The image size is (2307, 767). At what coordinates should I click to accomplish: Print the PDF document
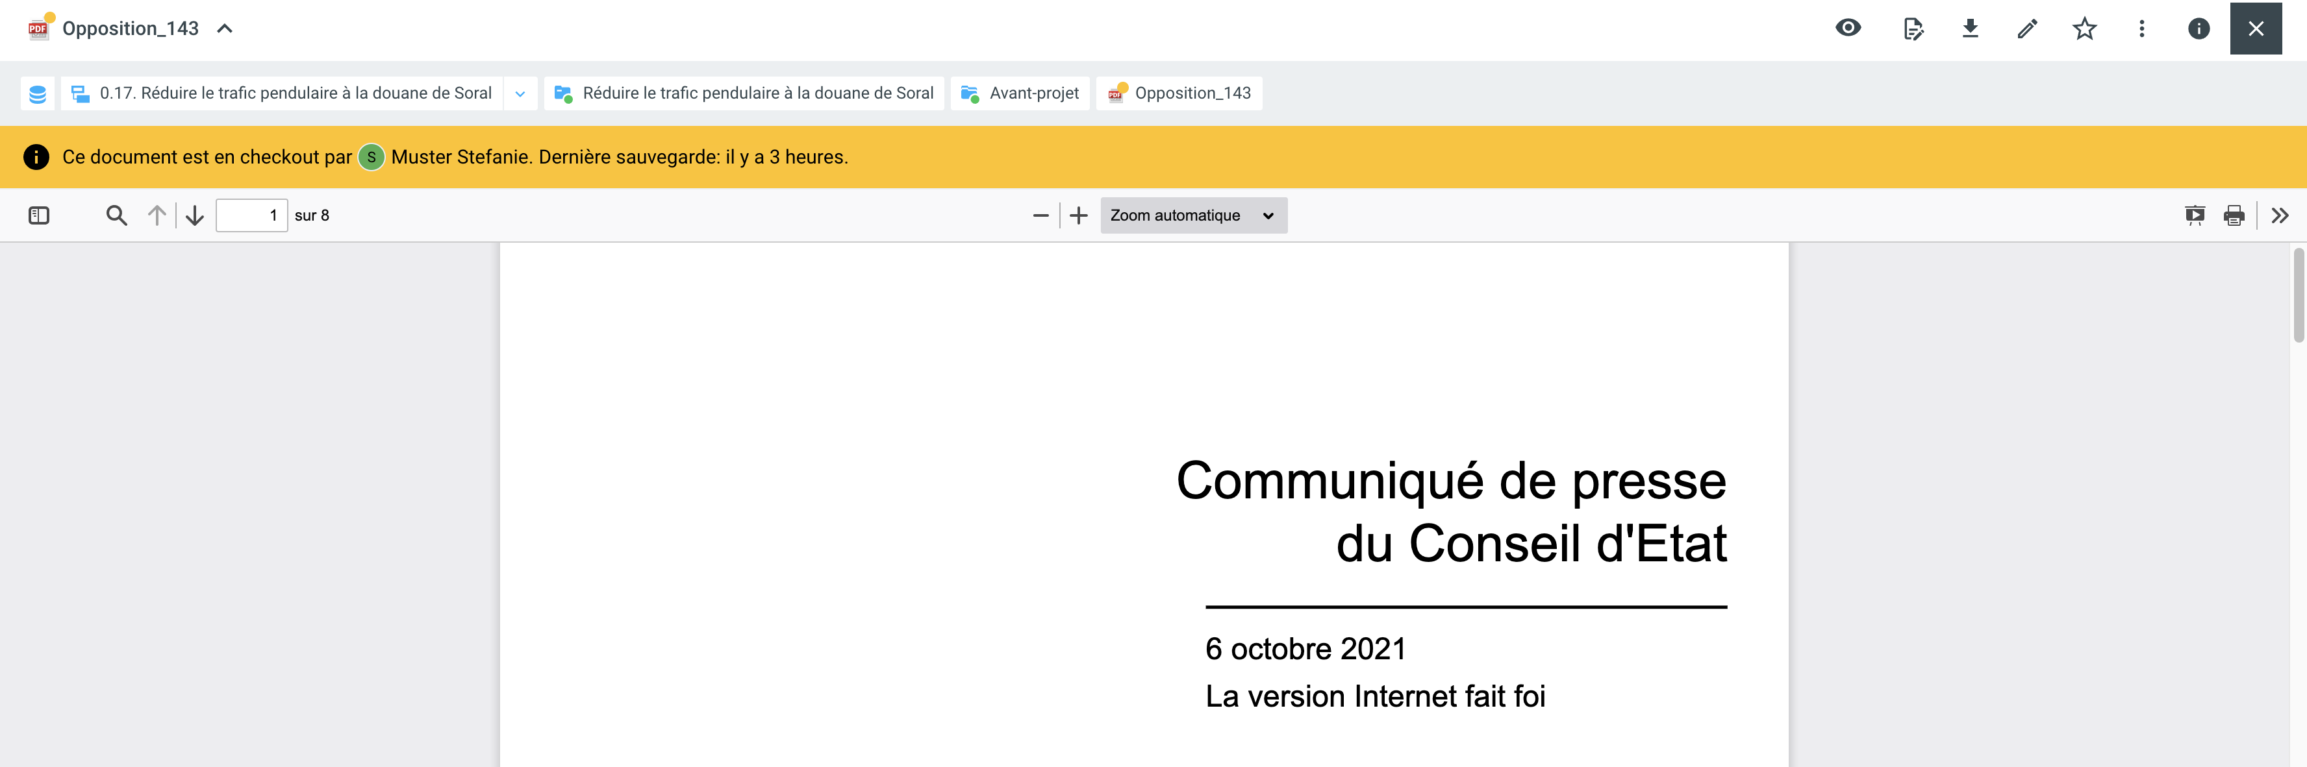coord(2234,215)
